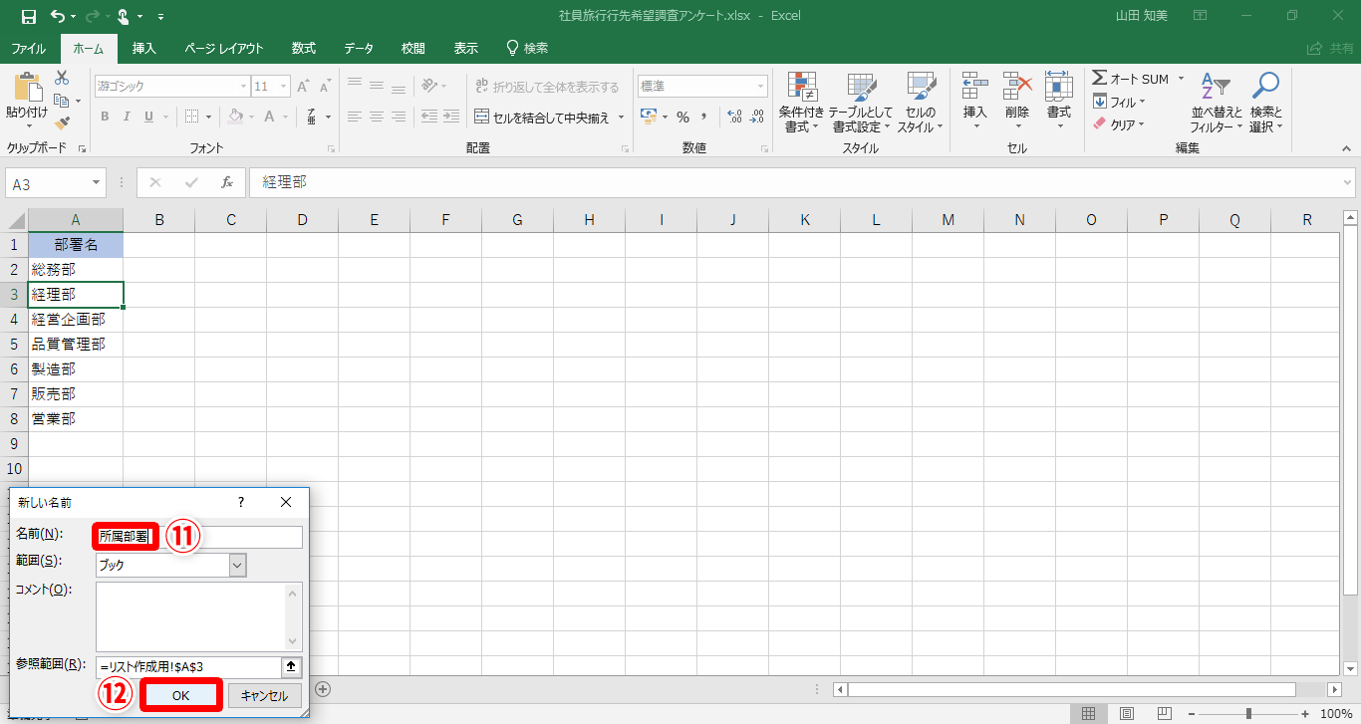Open the Name Box dropdown arrow
Image resolution: width=1361 pixels, height=724 pixels.
coord(97,183)
